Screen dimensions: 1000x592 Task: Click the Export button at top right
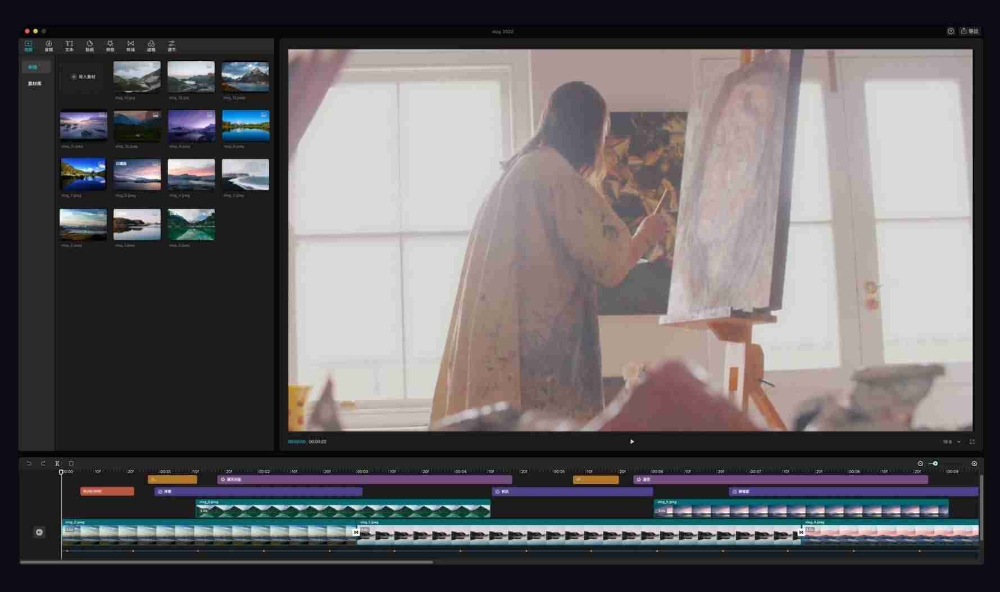tap(970, 31)
